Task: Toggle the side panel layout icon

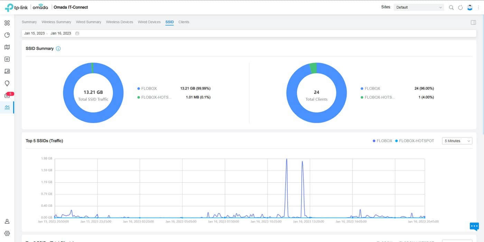Action: [473, 22]
